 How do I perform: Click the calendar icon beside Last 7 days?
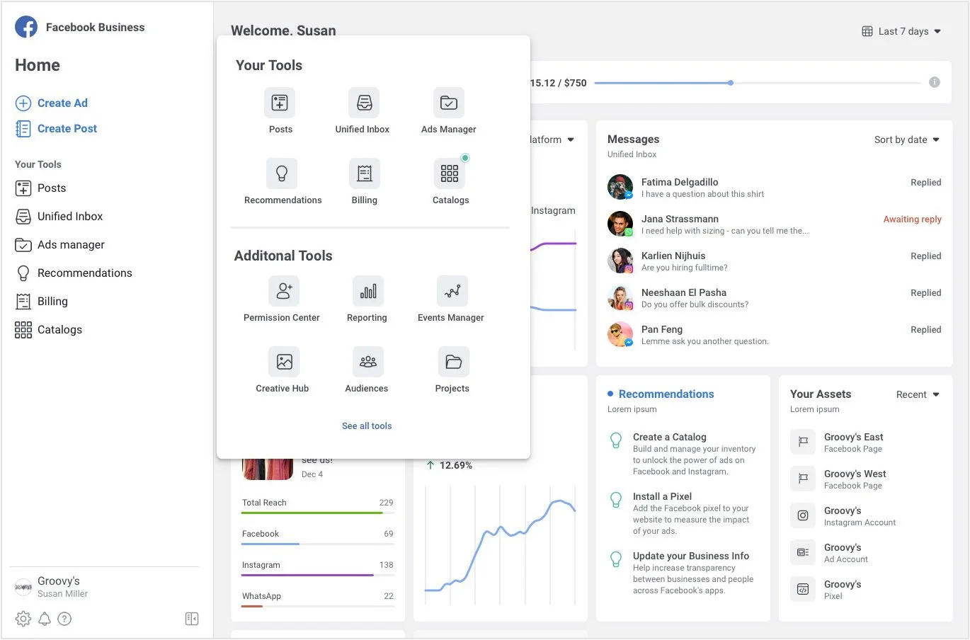click(867, 31)
